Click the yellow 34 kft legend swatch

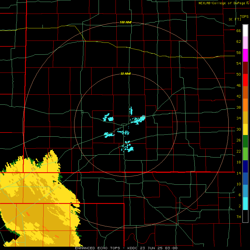point(245,129)
